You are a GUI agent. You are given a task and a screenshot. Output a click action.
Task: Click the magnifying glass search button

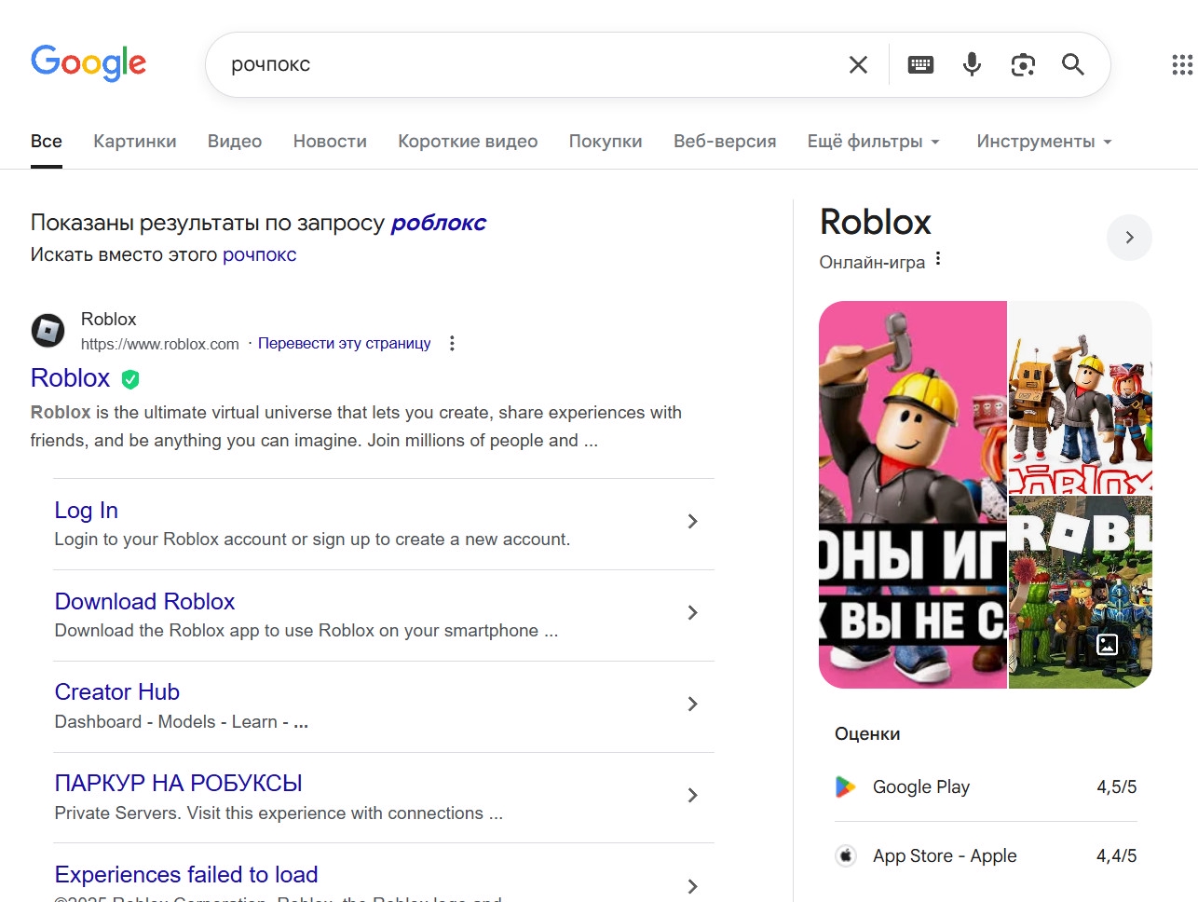tap(1073, 64)
